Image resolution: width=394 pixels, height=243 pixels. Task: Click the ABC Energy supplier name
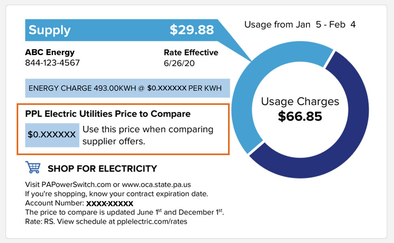pos(50,52)
